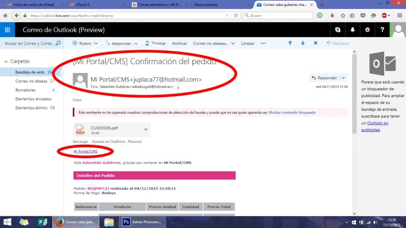
Task: Expand Correo no deseado dropdown arrow
Action: click(x=233, y=44)
